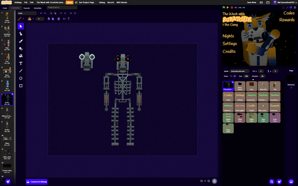Select the Gobo costume thumbnail

tap(7, 17)
